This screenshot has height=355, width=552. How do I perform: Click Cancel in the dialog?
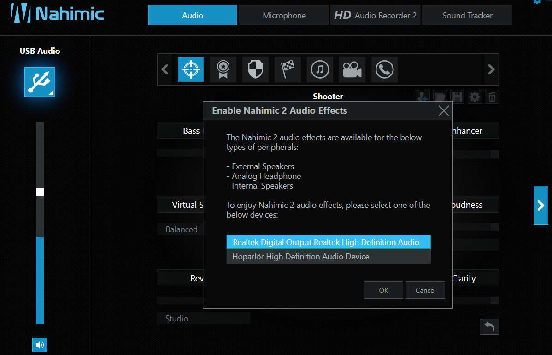(425, 290)
